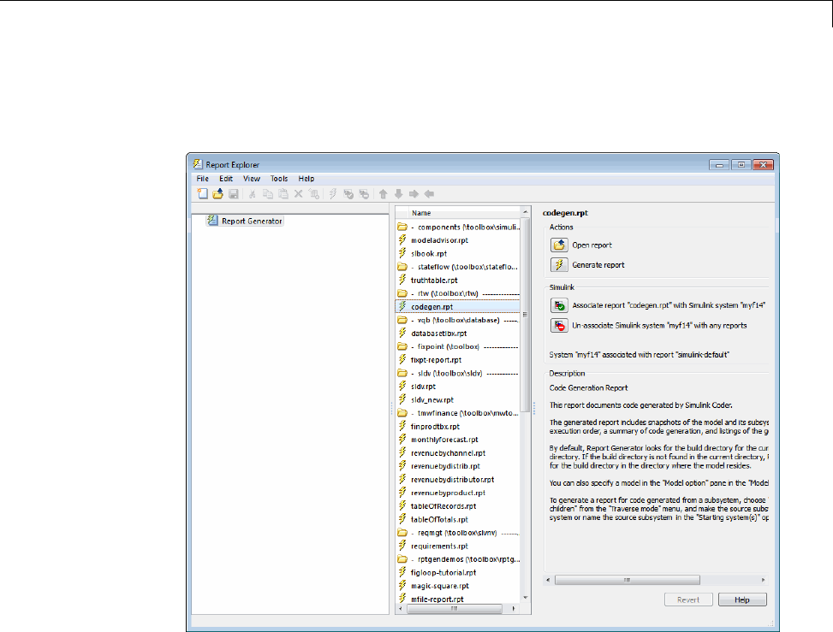Click the Move up arrow toolbar icon
This screenshot has height=632, width=833.
click(x=383, y=193)
